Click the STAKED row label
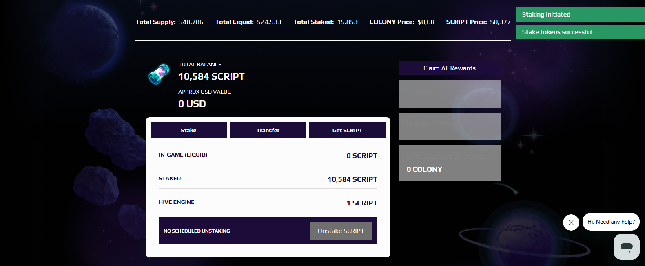The width and height of the screenshot is (645, 266). [x=170, y=178]
